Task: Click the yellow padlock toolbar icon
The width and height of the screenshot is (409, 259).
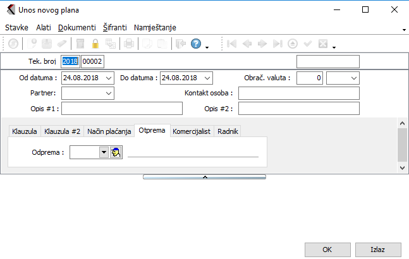Action: tap(95, 44)
